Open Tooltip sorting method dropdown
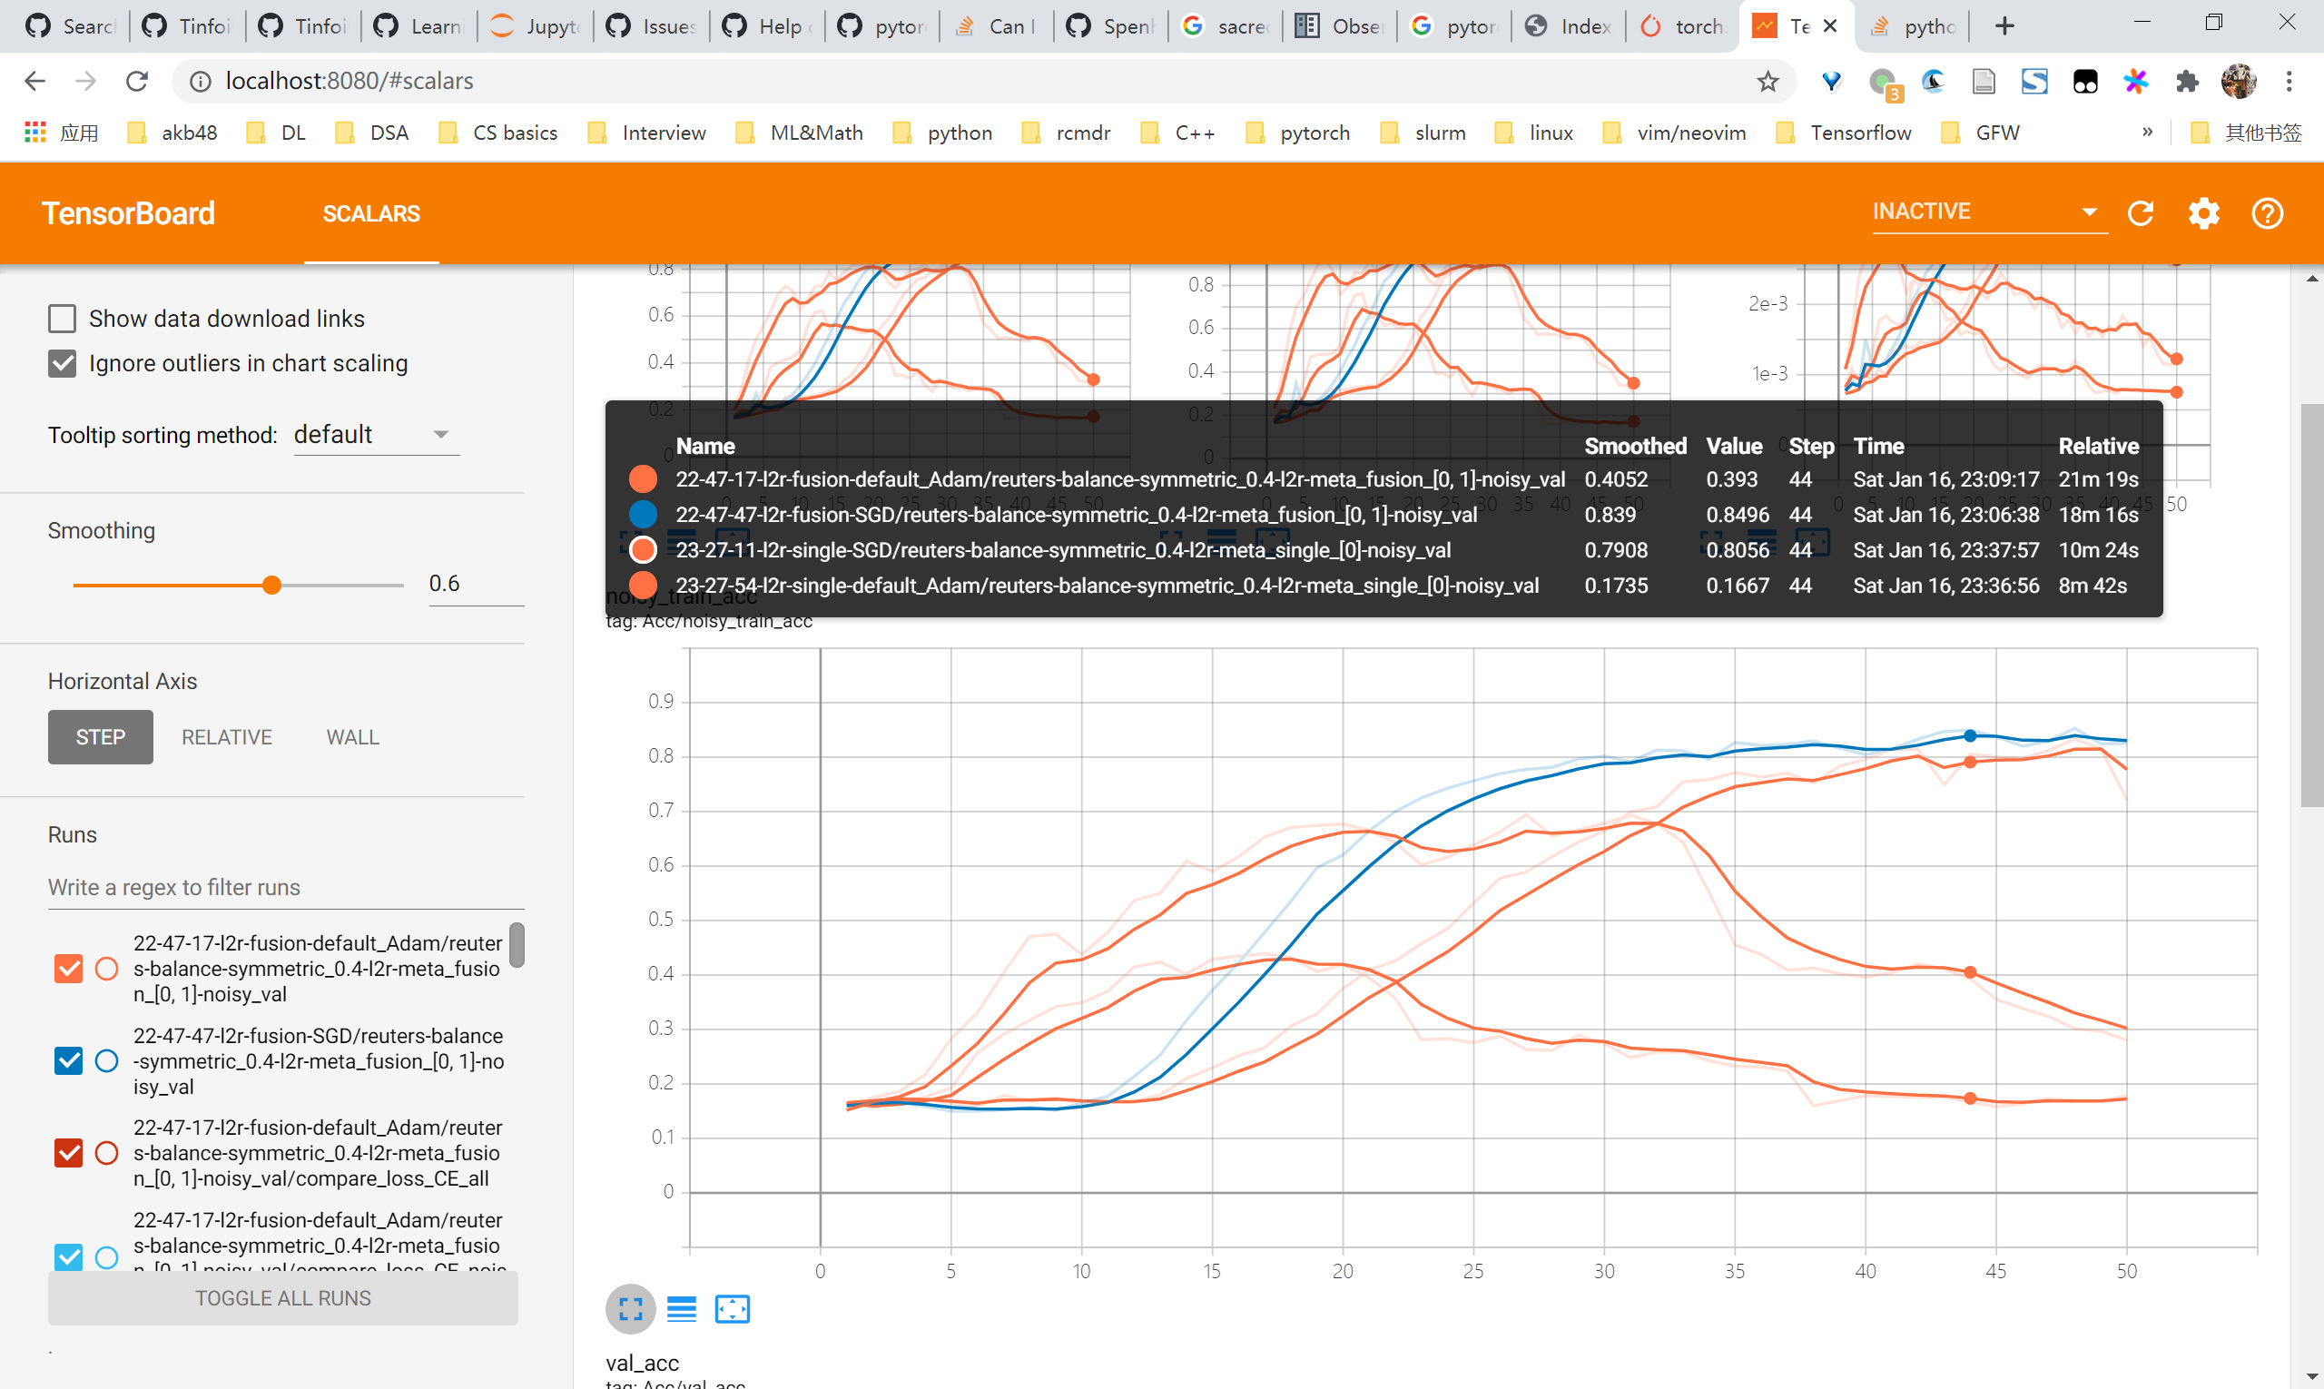Viewport: 2324px width, 1389px height. pos(376,434)
